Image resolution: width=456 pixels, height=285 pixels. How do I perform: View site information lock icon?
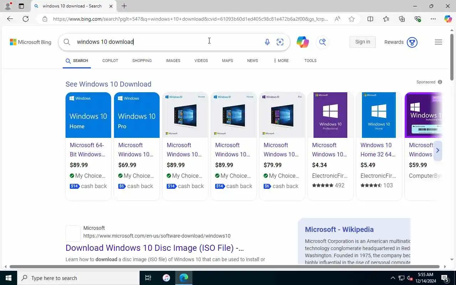click(45, 19)
